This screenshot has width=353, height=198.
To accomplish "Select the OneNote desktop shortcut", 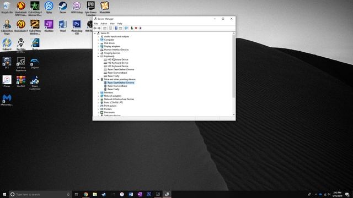I will coord(49,26).
